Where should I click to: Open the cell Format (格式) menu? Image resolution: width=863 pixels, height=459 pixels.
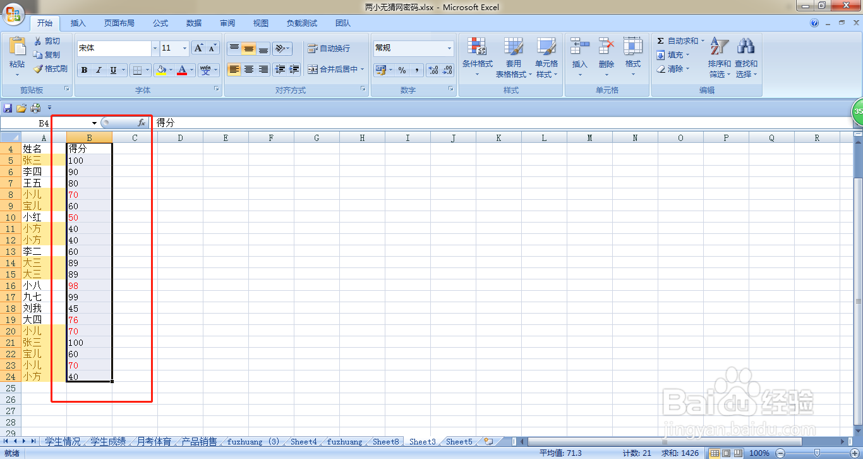tap(633, 57)
